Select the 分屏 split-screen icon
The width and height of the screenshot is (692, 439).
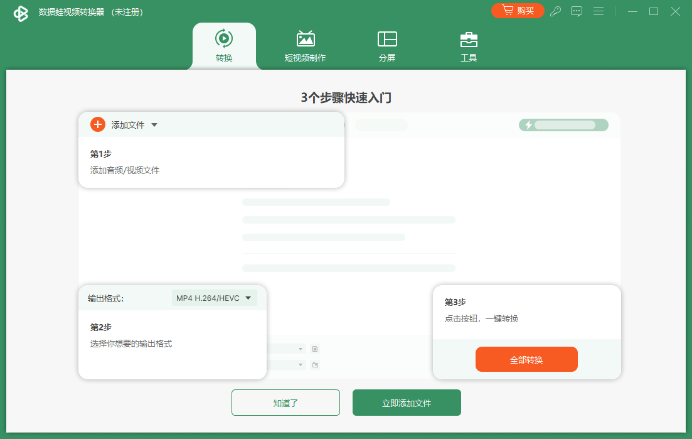click(387, 40)
